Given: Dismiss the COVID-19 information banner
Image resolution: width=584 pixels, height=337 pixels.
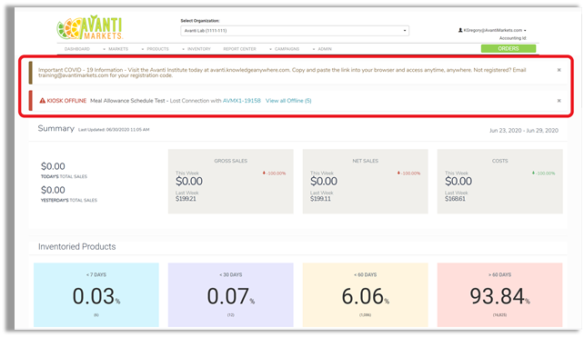Looking at the screenshot, I should [559, 70].
